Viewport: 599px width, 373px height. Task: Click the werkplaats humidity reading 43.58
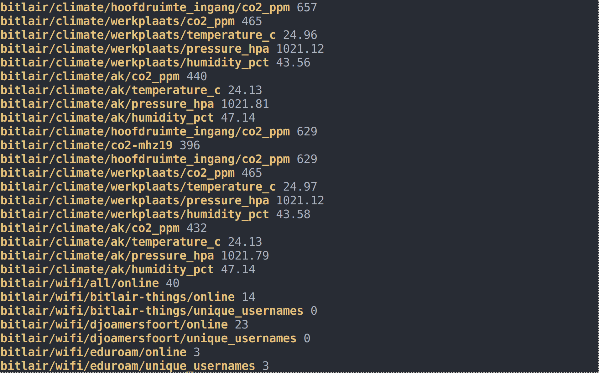tap(293, 214)
